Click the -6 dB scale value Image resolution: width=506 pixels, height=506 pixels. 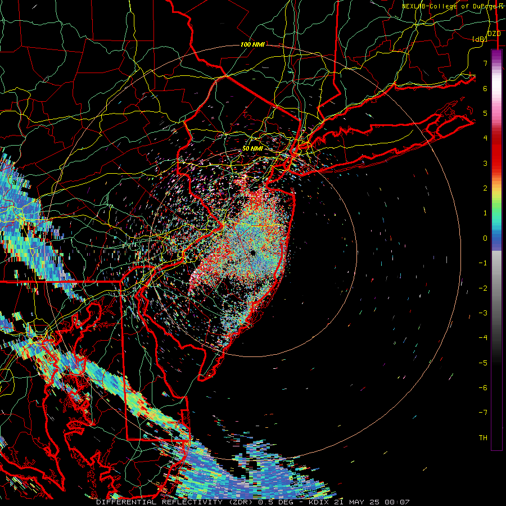pyautogui.click(x=483, y=388)
